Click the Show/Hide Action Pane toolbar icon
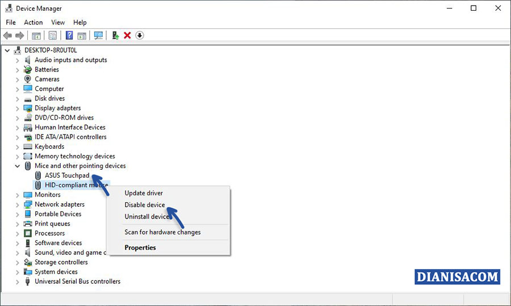Image resolution: width=511 pixels, height=306 pixels. (82, 36)
